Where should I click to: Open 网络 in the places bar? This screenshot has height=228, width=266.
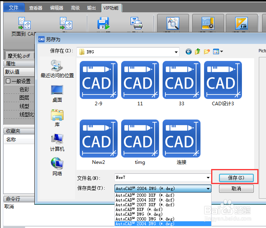pyautogui.click(x=57, y=167)
